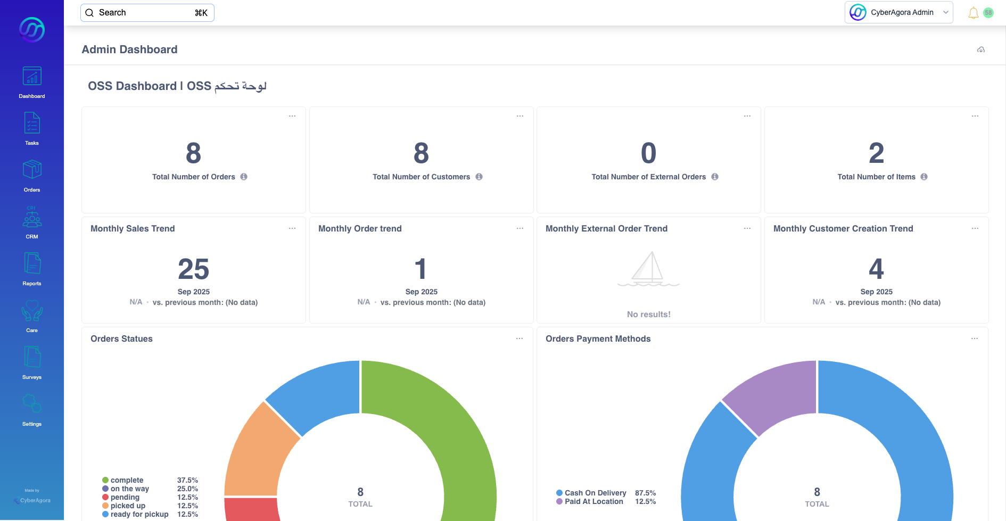
Task: Open the Tasks sidebar icon
Action: coord(32,123)
